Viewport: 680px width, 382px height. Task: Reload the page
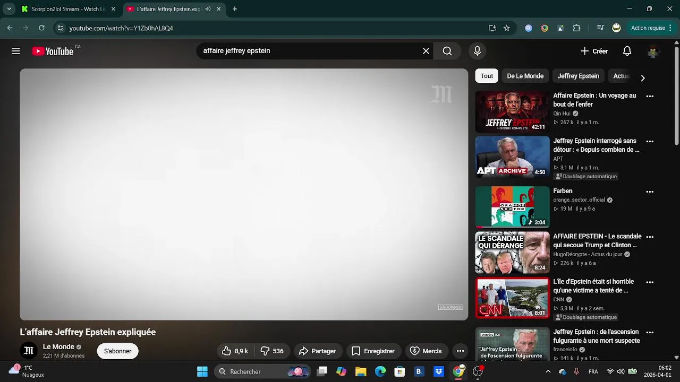(41, 28)
